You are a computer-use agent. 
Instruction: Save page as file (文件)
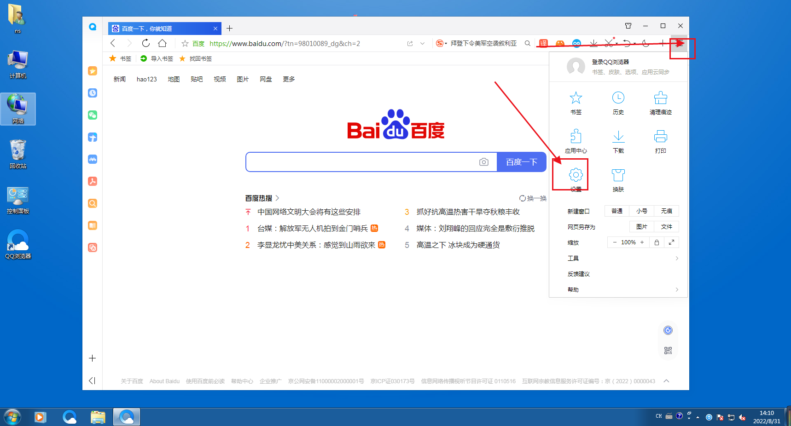pyautogui.click(x=667, y=227)
